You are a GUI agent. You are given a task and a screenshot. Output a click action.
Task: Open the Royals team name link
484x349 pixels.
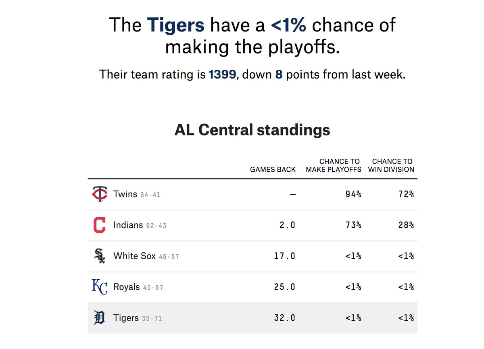pos(127,287)
